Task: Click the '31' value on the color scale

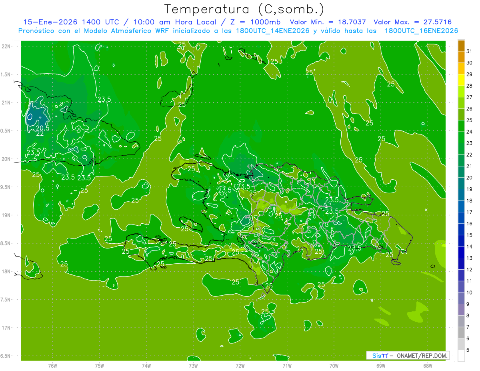Action: tap(470, 51)
